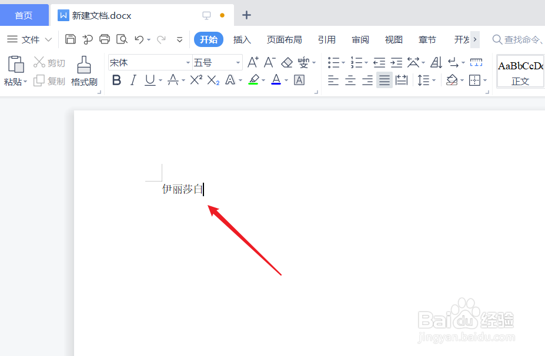Apply subscript to text
This screenshot has width=545, height=356.
212,80
